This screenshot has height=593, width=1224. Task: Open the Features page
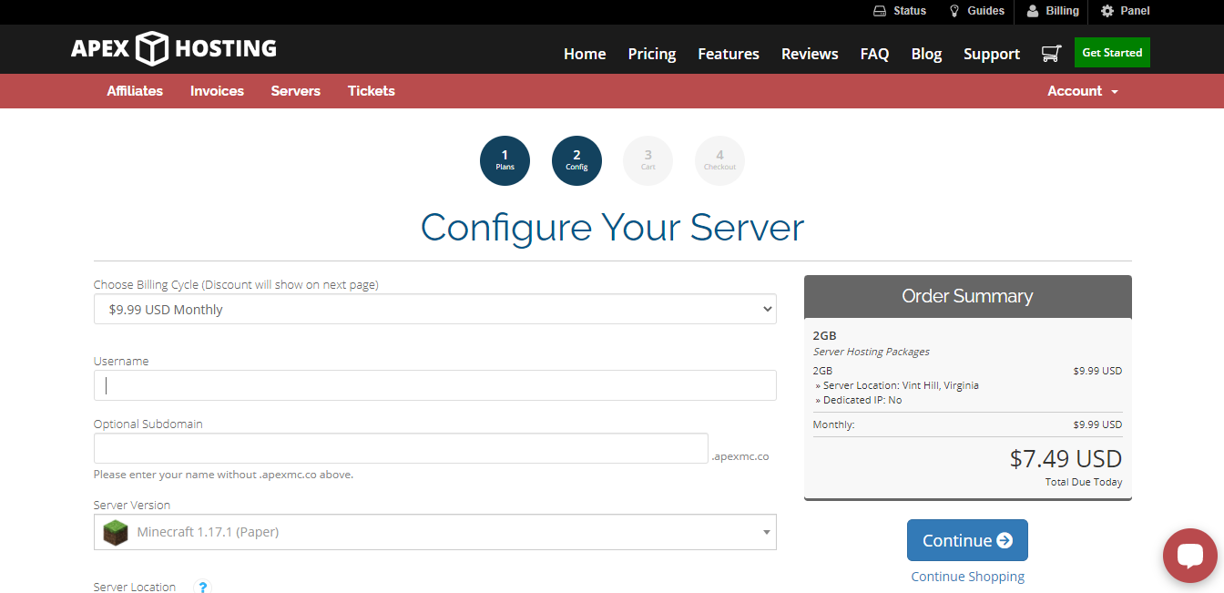click(x=729, y=54)
